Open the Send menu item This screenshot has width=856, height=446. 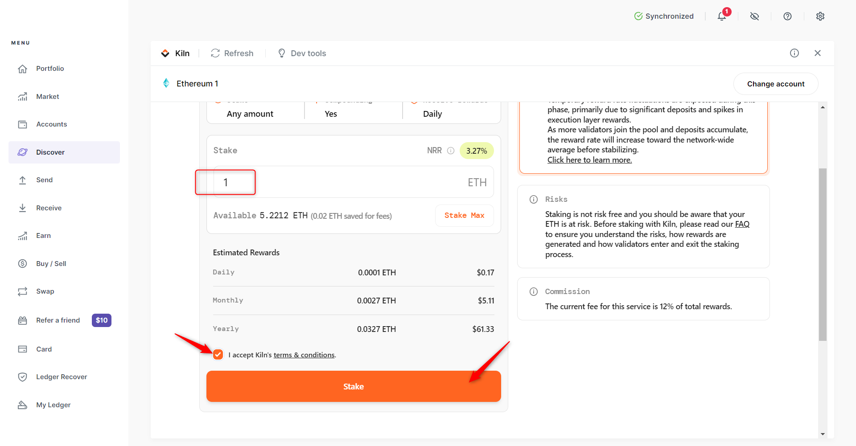click(64, 180)
